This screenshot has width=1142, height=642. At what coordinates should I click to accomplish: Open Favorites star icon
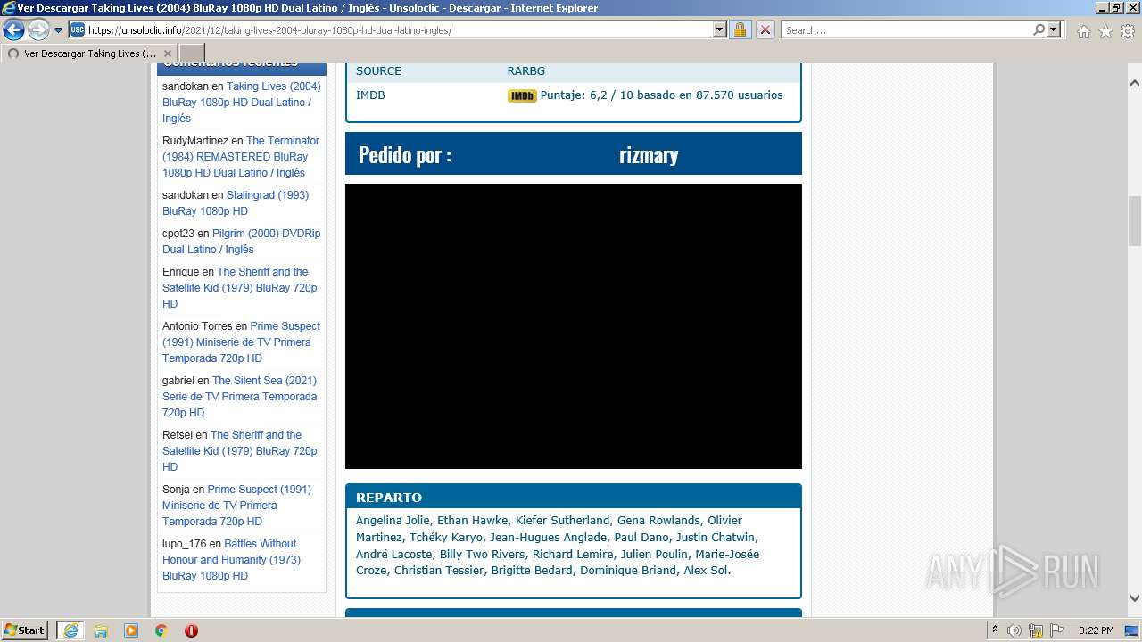click(x=1105, y=31)
